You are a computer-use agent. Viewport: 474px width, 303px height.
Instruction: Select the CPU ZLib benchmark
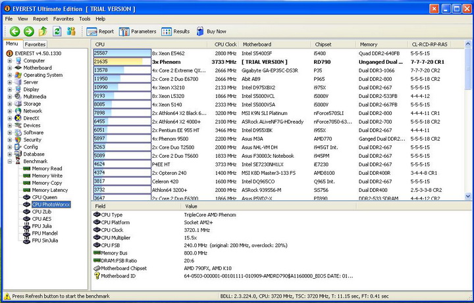tap(41, 212)
